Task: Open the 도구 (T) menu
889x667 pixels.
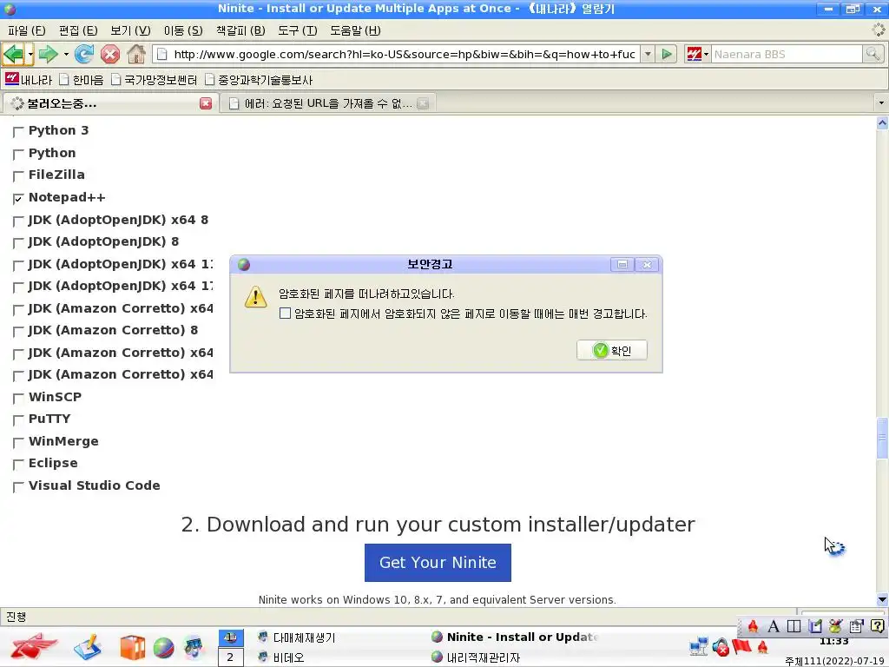Action: 298,30
